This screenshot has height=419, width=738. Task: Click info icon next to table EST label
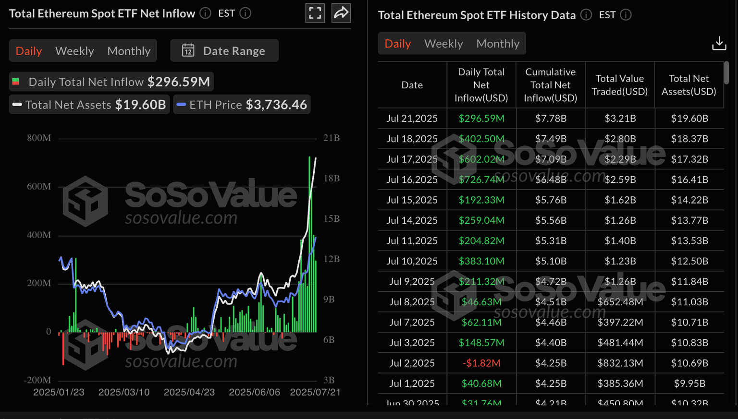(x=626, y=15)
